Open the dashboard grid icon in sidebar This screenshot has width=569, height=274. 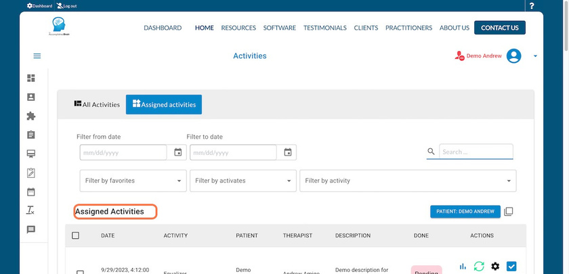point(31,78)
